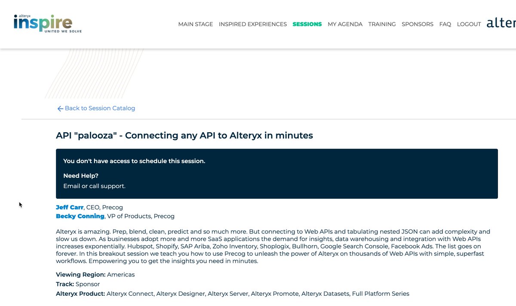Click "Alteryx Datasets" in product list
This screenshot has height=306, width=516.
(x=325, y=294)
